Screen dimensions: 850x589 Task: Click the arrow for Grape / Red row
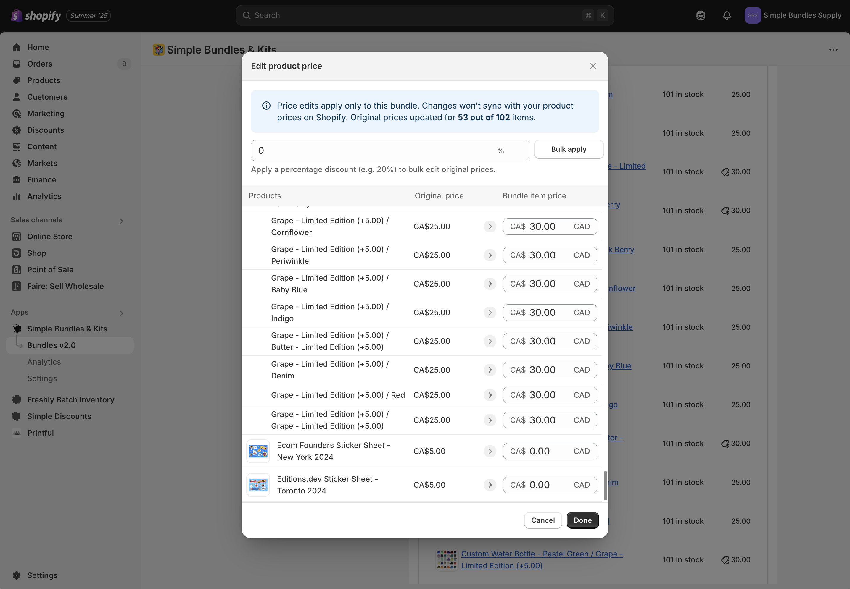point(490,395)
